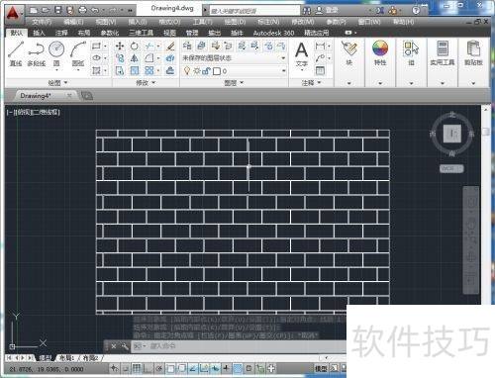Click the Group (组) button

point(411,52)
